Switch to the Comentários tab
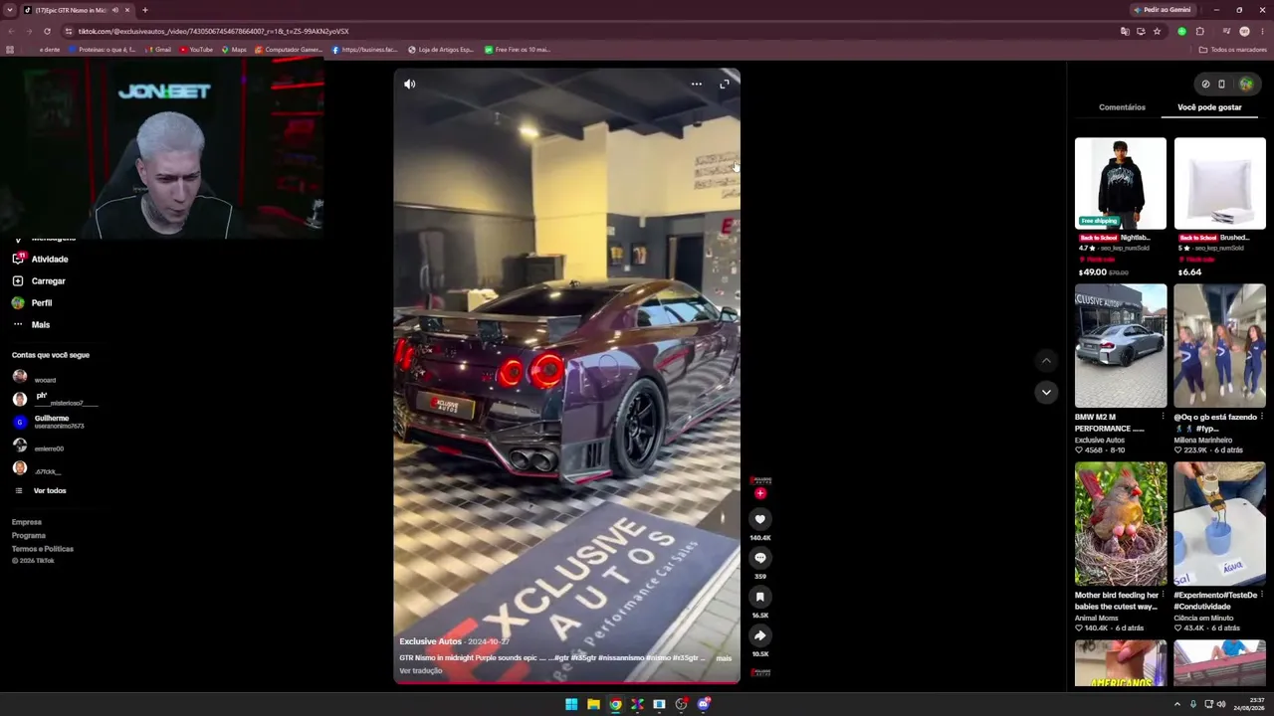Screen dimensions: 1274x716 [x=1122, y=107]
